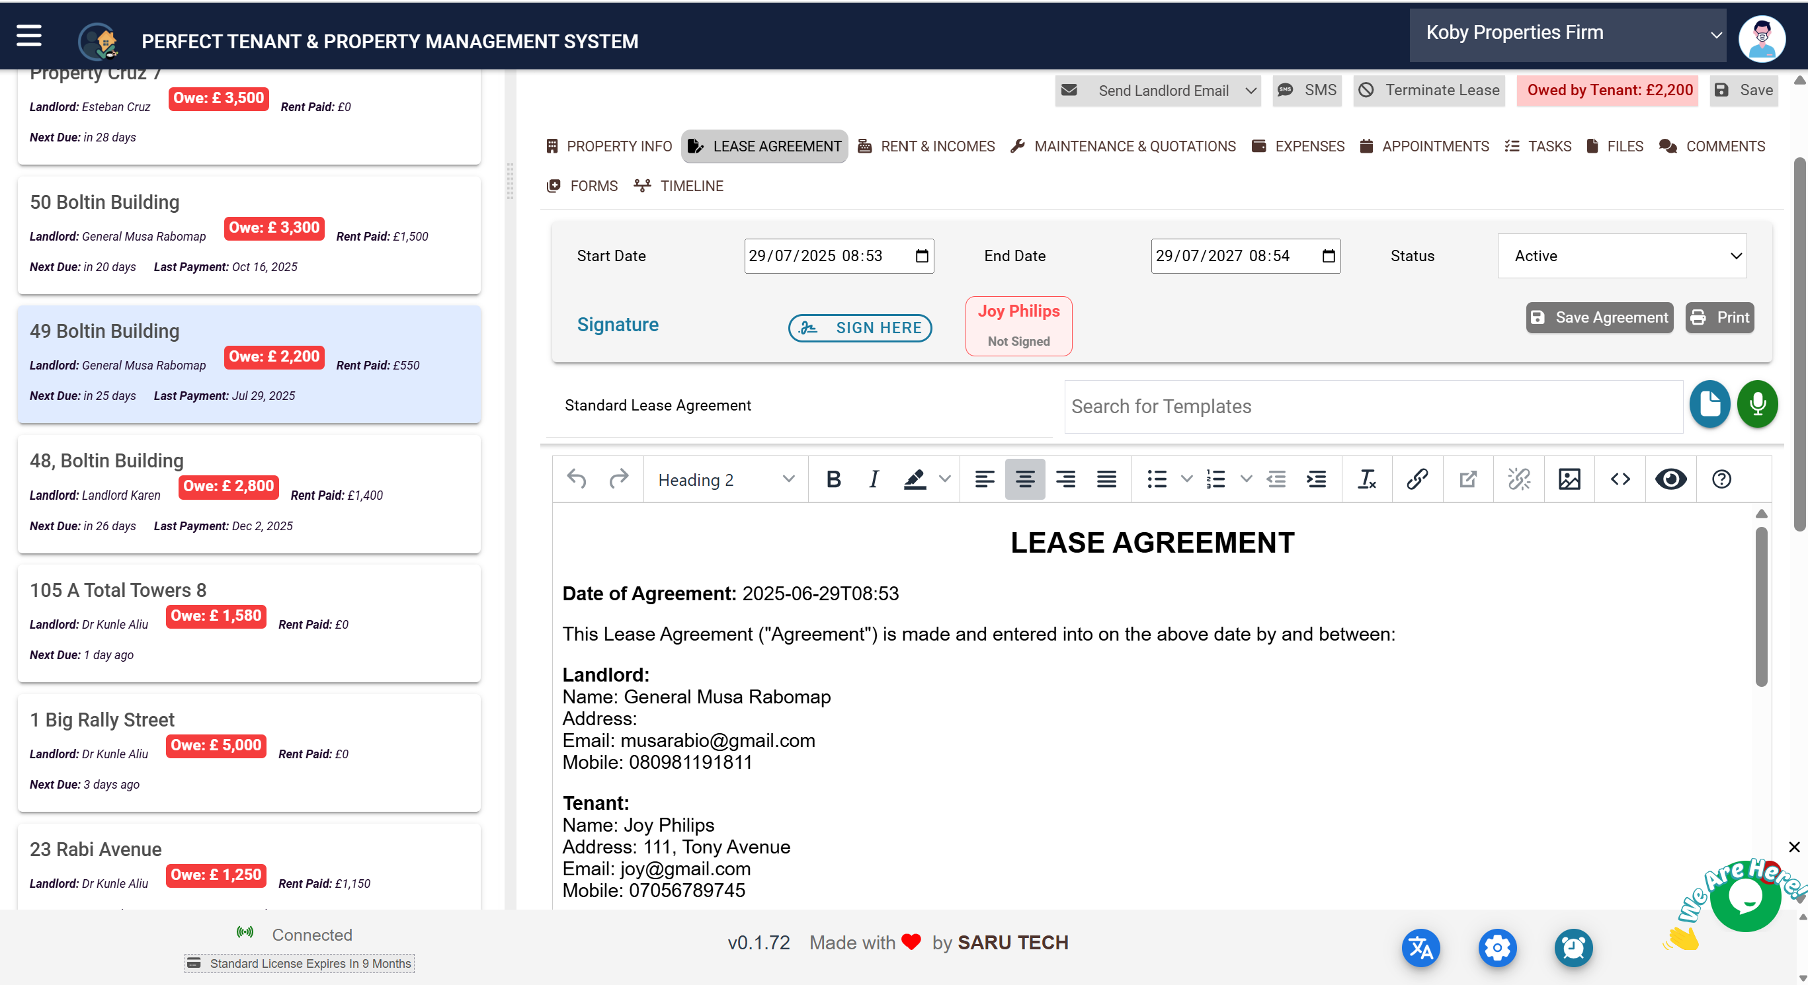Open the navigation hamburger menu
Screen dimensions: 1808x985
[29, 36]
